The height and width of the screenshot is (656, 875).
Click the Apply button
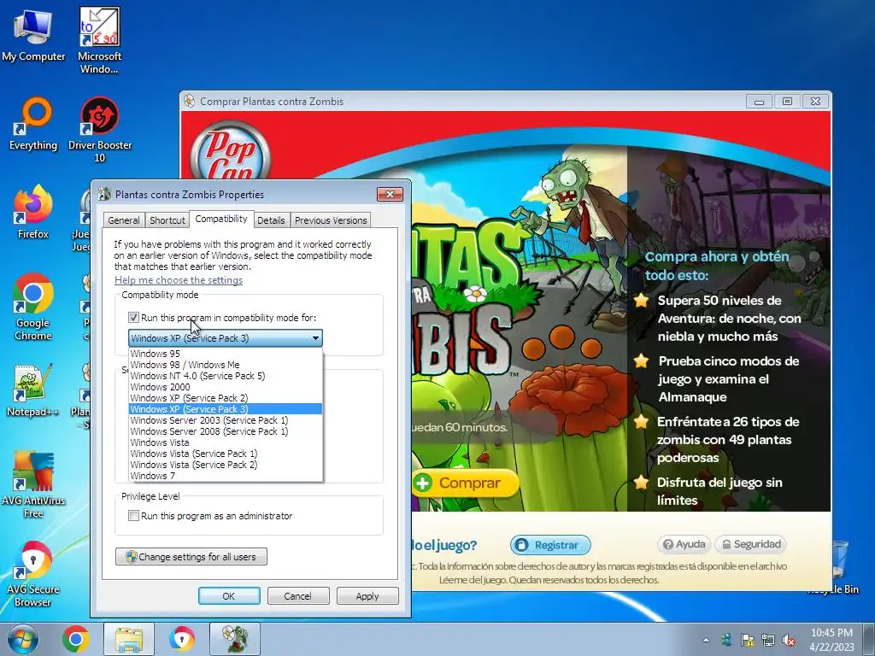(x=367, y=595)
